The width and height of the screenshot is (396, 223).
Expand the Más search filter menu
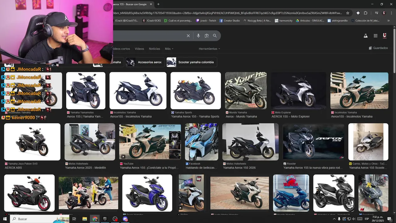(169, 49)
